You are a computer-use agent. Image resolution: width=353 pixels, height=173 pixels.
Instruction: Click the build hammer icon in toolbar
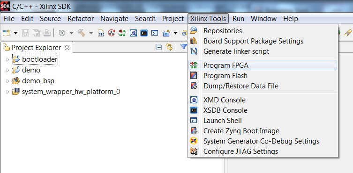[82, 33]
